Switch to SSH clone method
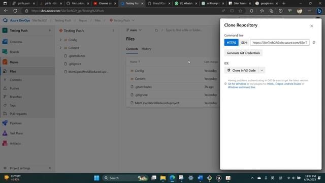The height and width of the screenshot is (183, 325). click(244, 43)
